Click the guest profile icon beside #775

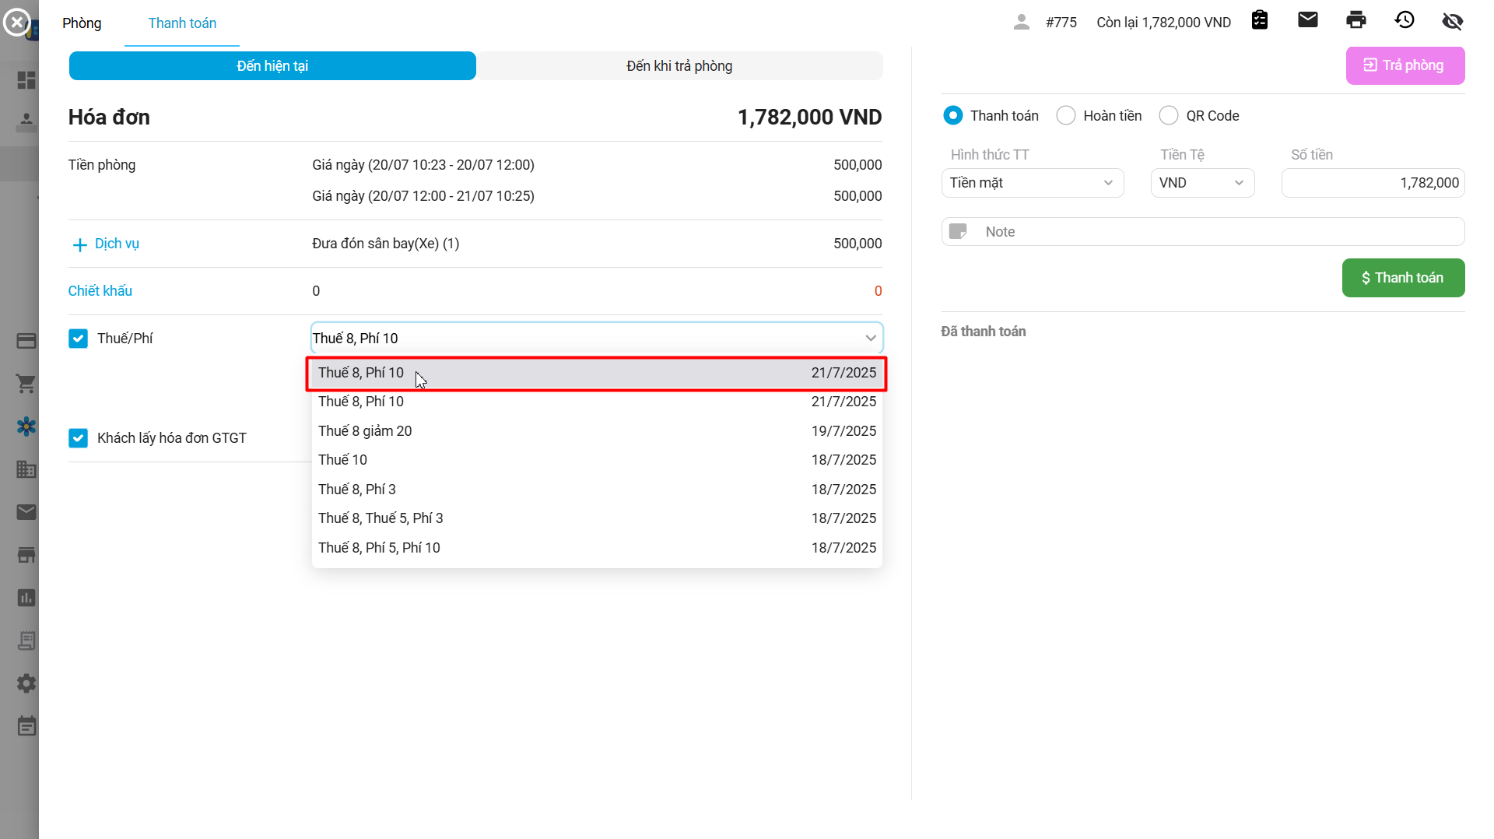pyautogui.click(x=1021, y=23)
